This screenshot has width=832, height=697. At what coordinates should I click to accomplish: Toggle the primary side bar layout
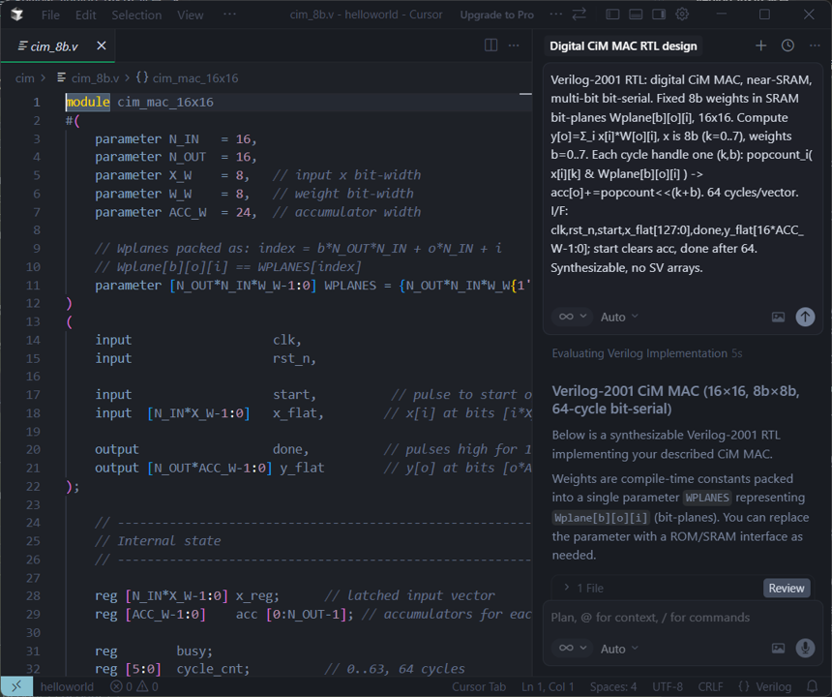pos(612,15)
